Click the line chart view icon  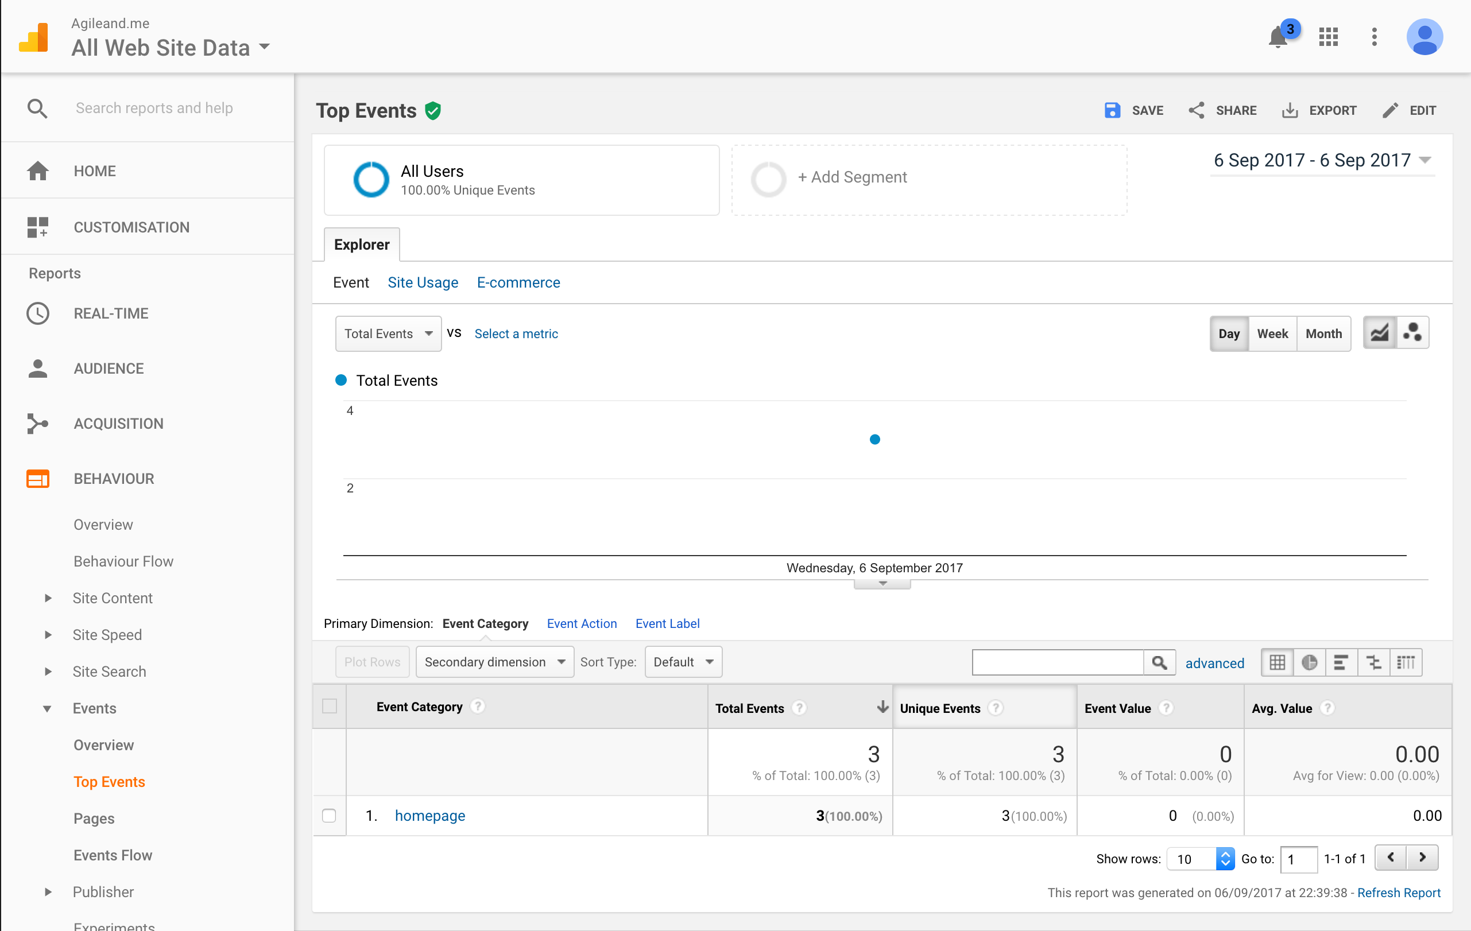pyautogui.click(x=1379, y=333)
